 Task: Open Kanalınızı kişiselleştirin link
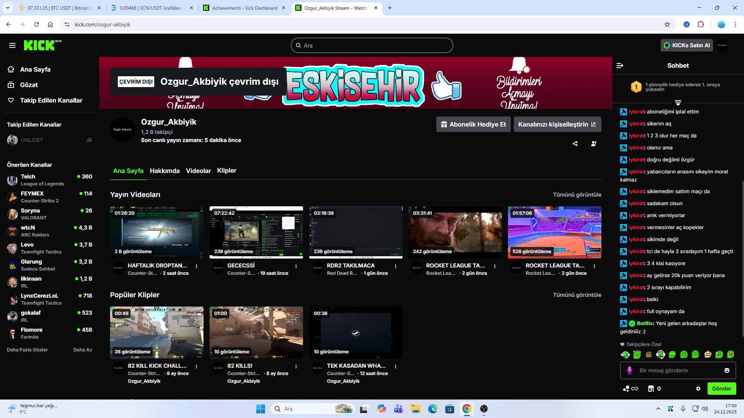point(557,124)
